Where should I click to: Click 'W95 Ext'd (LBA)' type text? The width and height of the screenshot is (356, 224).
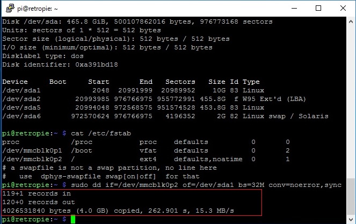coord(274,99)
